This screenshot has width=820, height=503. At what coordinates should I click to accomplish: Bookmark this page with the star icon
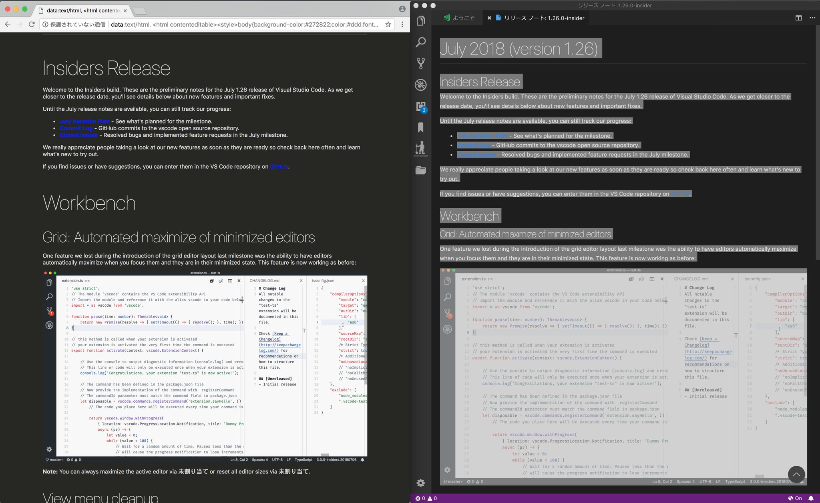tap(388, 24)
